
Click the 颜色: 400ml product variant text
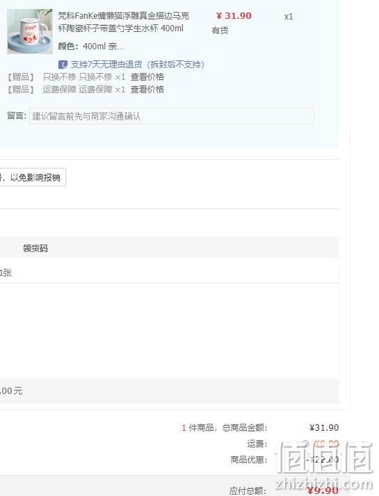[x=91, y=47]
